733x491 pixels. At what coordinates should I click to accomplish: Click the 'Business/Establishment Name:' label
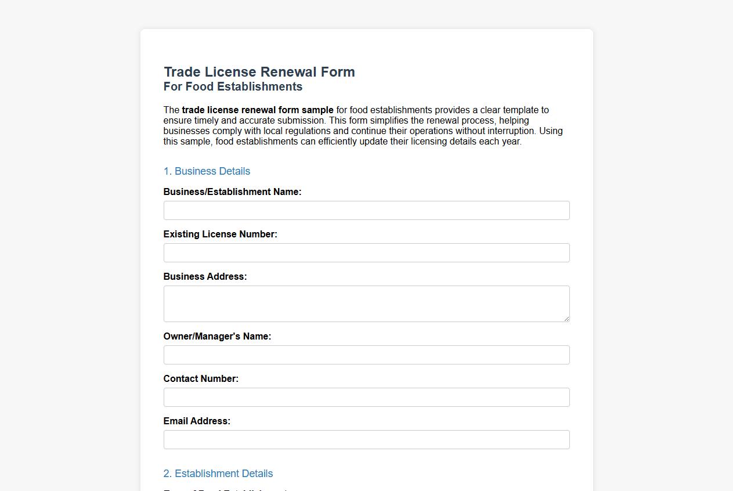tap(232, 192)
